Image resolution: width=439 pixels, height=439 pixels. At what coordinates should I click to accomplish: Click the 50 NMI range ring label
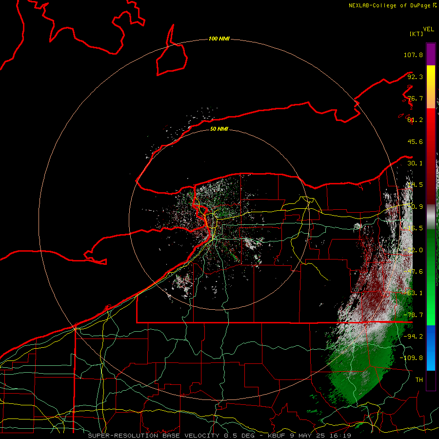(219, 129)
